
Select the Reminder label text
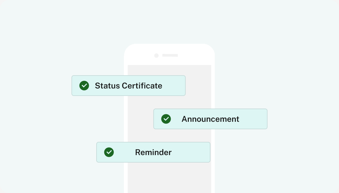click(x=153, y=152)
